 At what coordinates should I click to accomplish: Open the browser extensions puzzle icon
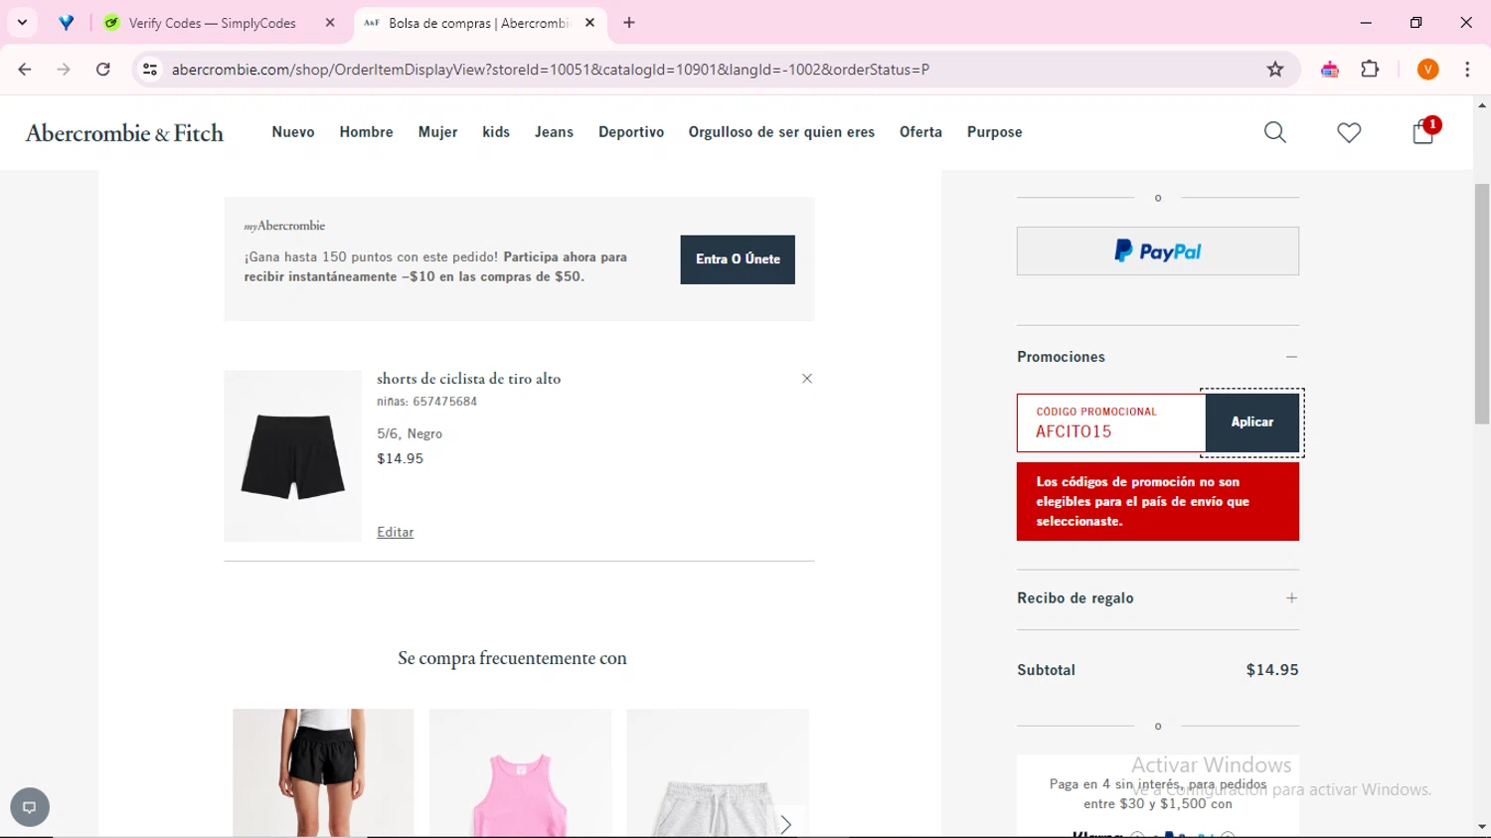pos(1370,70)
